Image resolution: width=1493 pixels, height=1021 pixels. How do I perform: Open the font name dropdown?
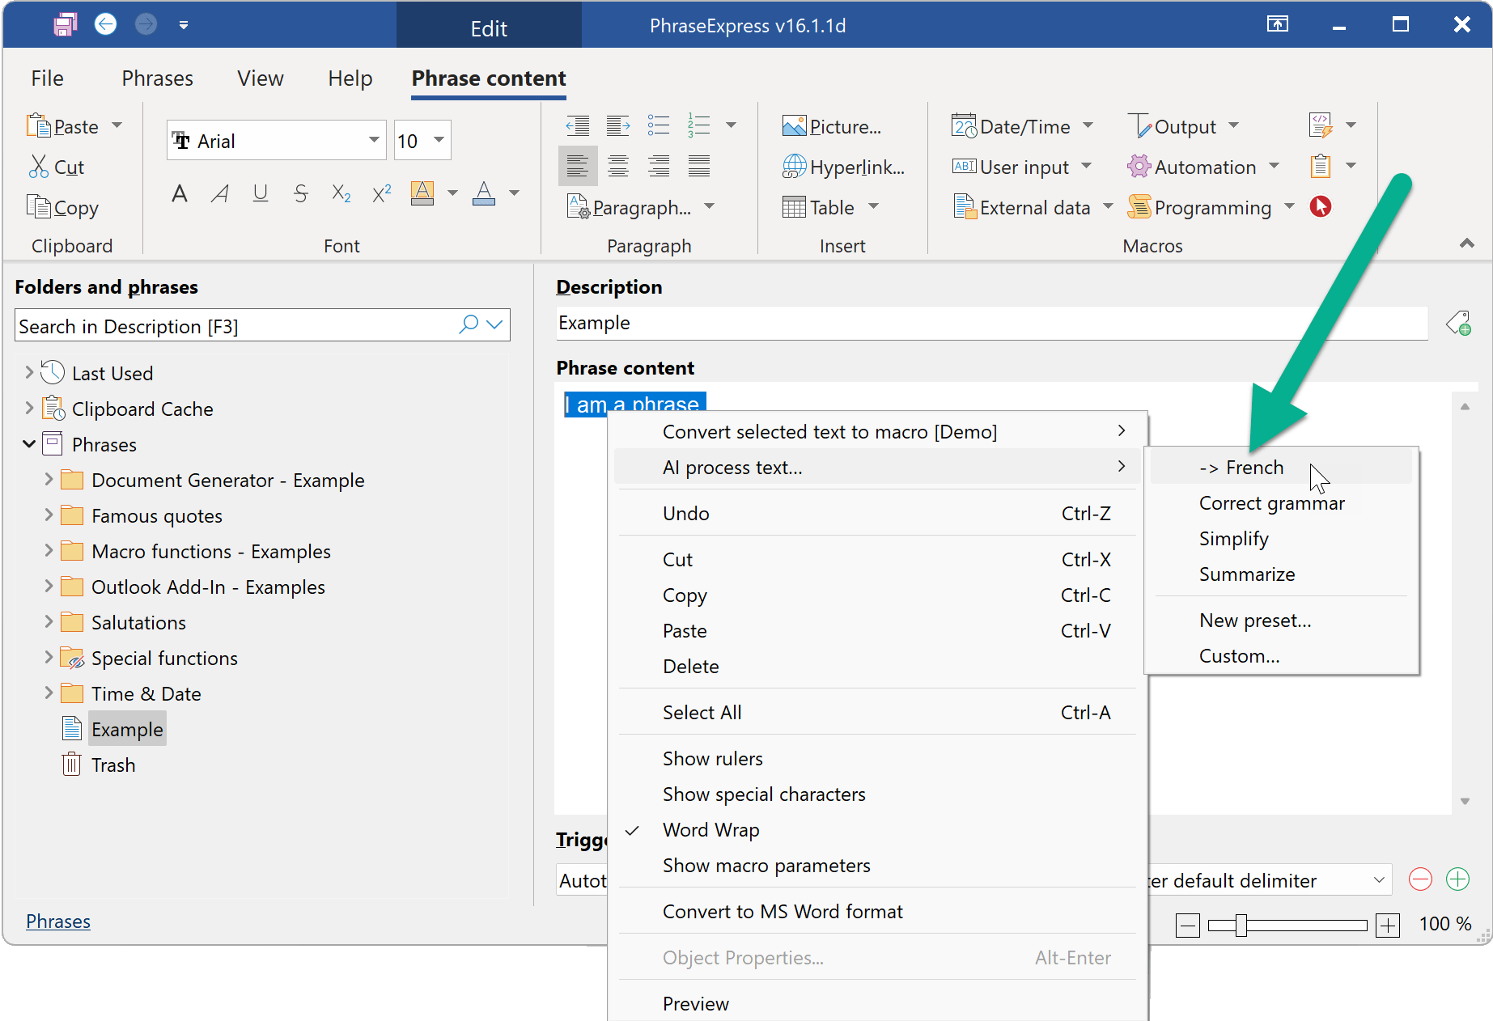374,140
